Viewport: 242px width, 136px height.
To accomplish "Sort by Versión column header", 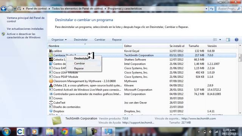I will (221, 46).
